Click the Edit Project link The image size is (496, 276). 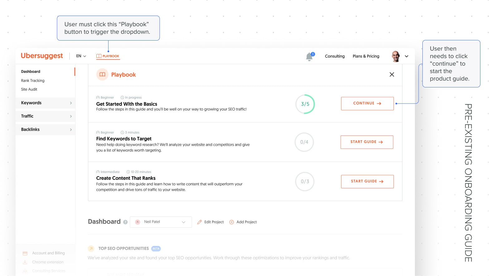(214, 222)
